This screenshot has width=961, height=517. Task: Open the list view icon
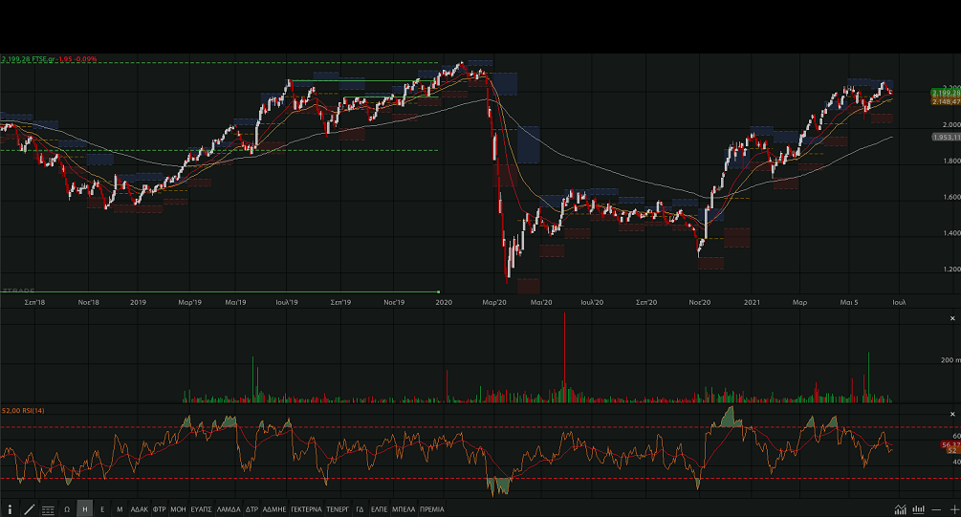tap(48, 509)
